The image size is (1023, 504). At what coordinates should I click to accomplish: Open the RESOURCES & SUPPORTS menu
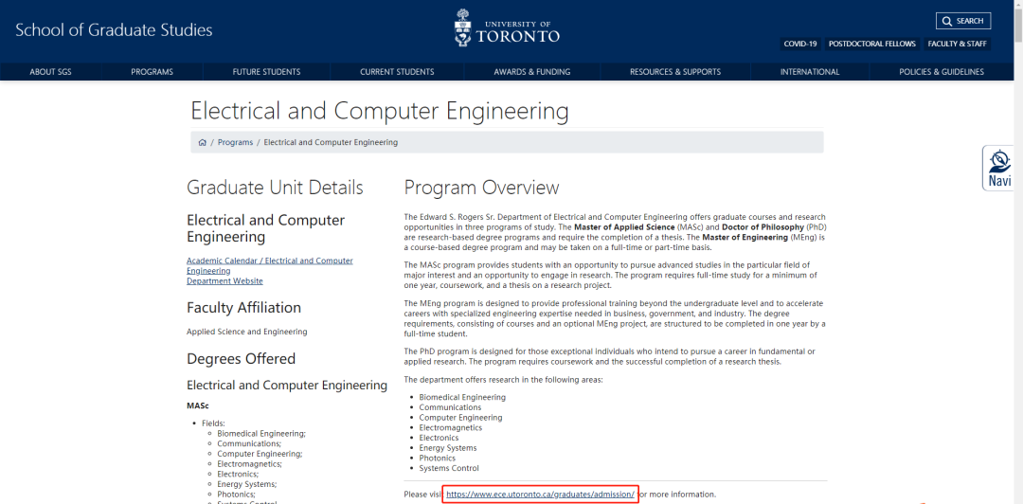point(675,72)
